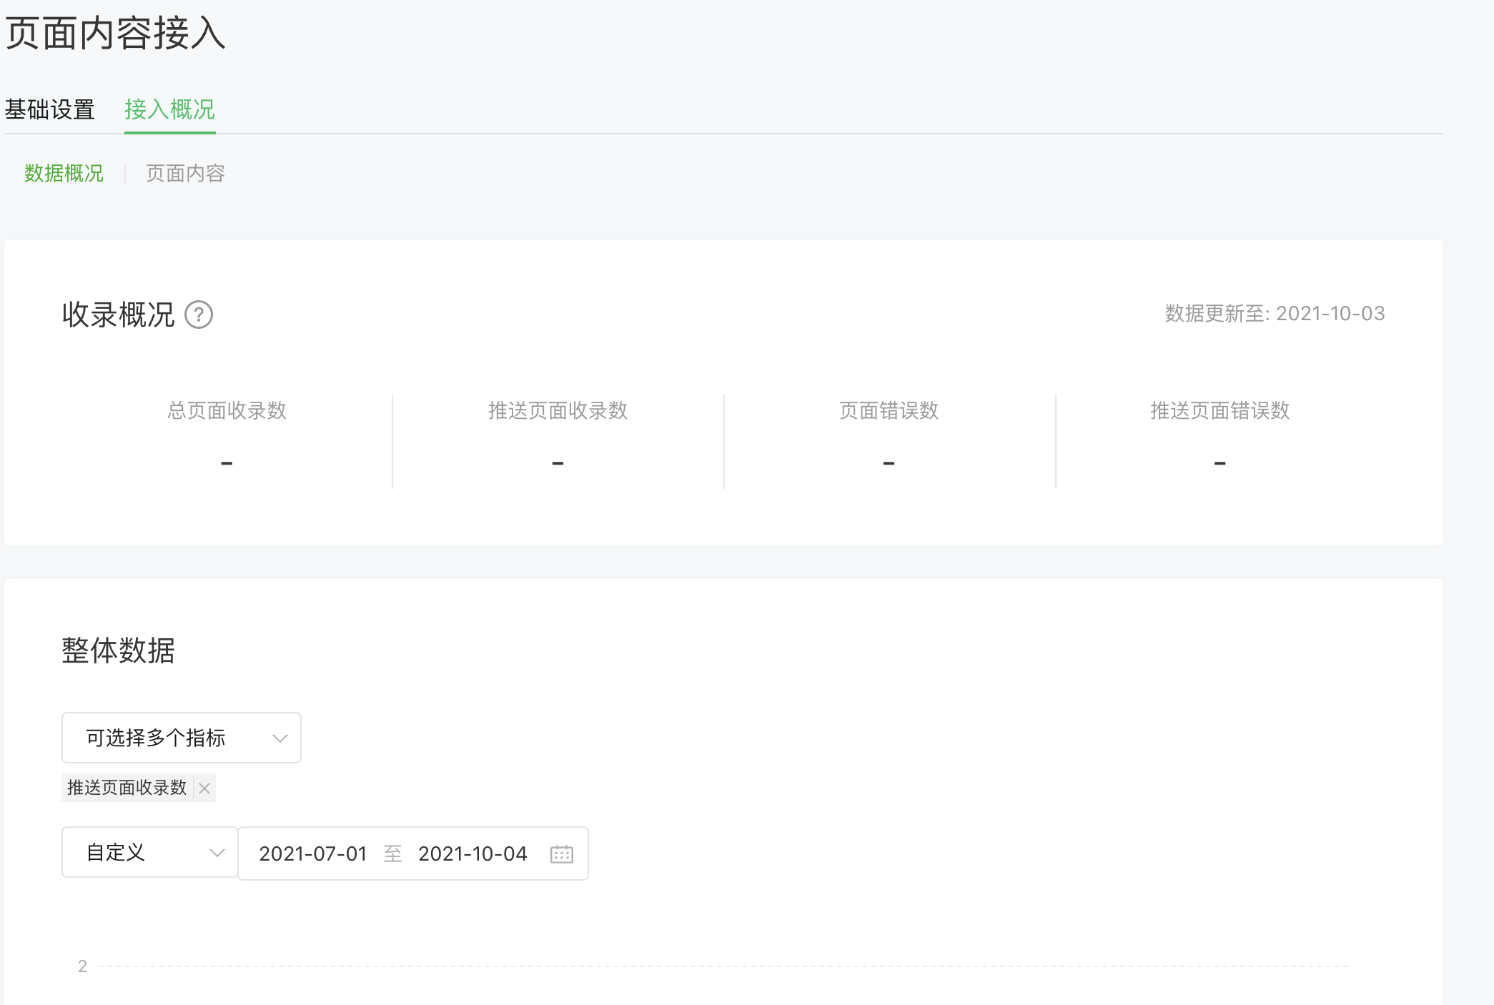Image resolution: width=1494 pixels, height=1005 pixels.
Task: Click the 整体数据 section heading
Action: click(x=118, y=650)
